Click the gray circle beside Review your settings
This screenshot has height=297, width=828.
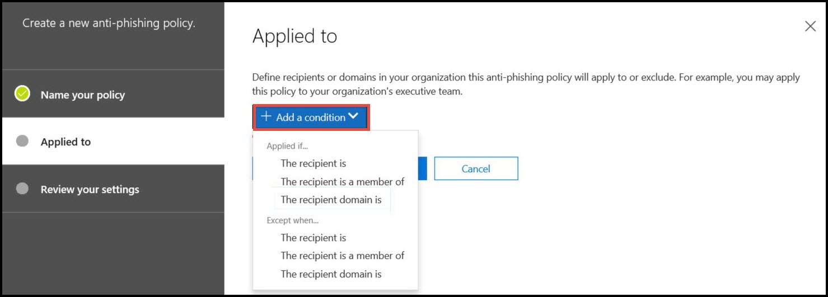(22, 188)
